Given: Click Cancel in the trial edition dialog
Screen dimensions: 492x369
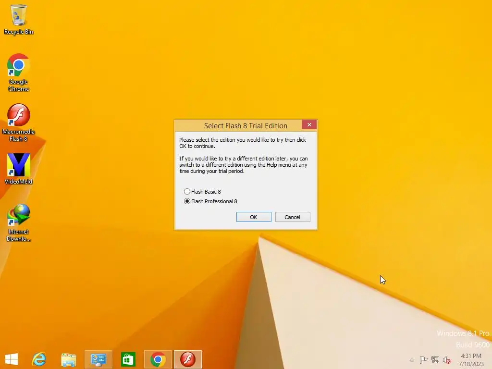Looking at the screenshot, I should pos(293,217).
